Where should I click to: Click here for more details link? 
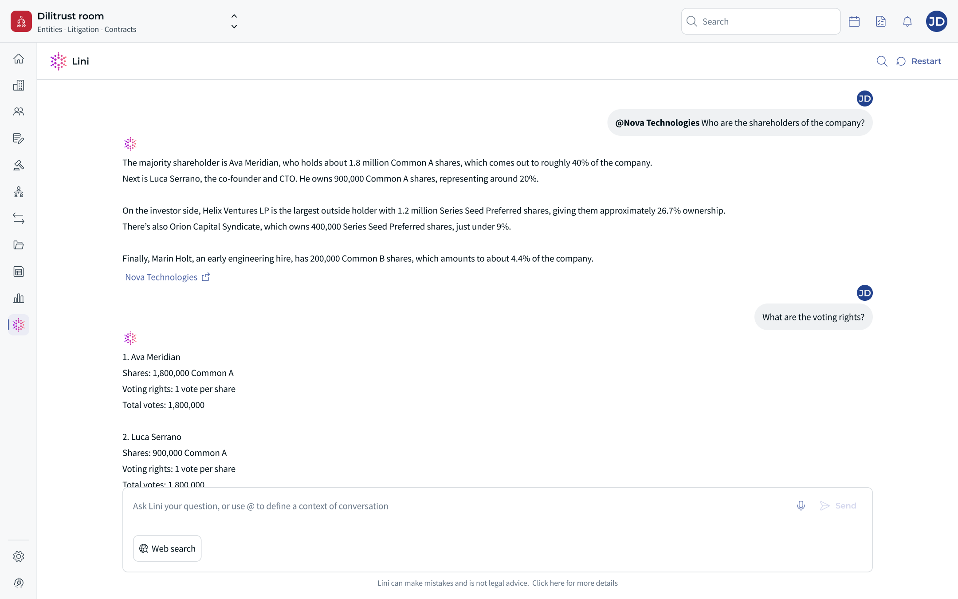click(575, 583)
